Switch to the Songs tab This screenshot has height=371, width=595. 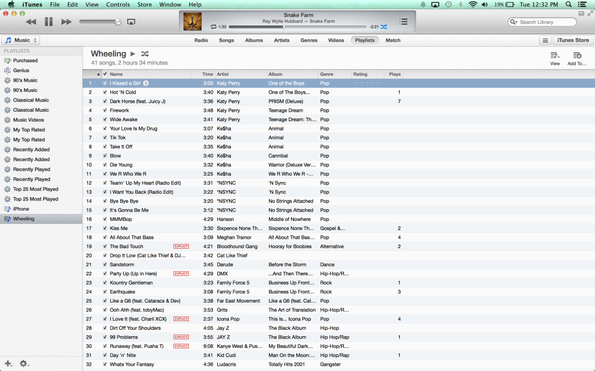[x=227, y=40]
